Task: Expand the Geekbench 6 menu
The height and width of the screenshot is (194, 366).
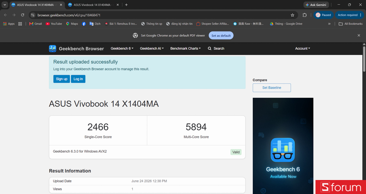Action: (122, 48)
